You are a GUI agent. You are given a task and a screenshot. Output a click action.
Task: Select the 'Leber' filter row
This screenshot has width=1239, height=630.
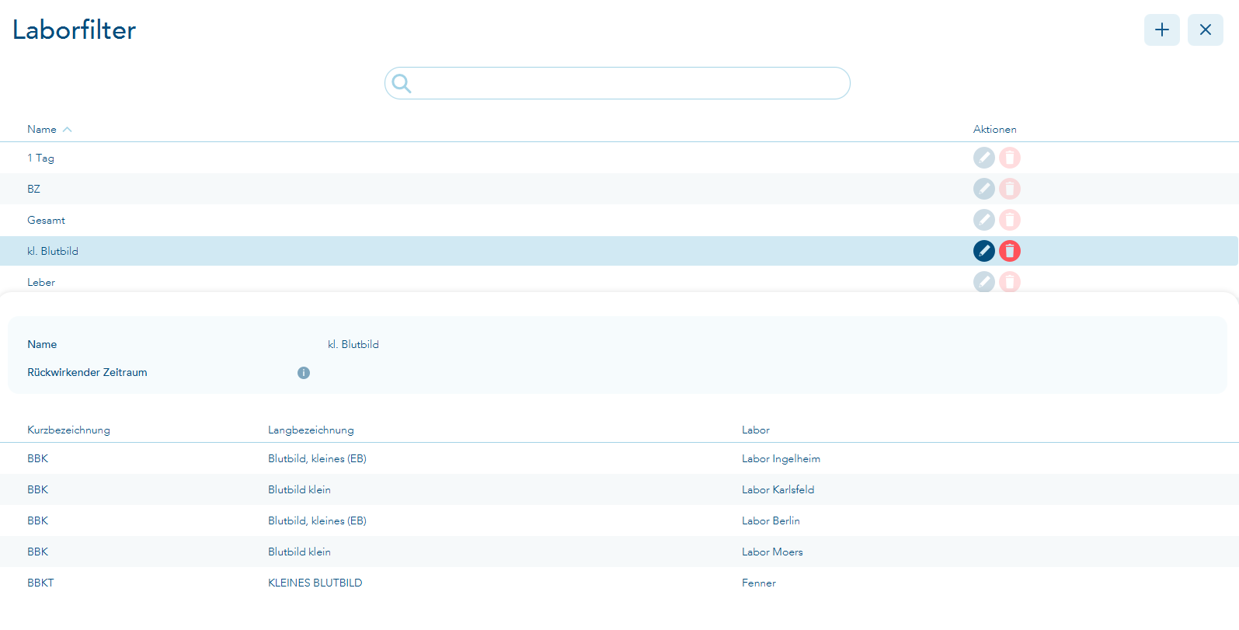pyautogui.click(x=42, y=282)
